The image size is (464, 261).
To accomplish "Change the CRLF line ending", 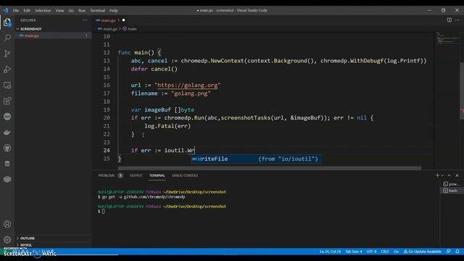I will 385,252.
